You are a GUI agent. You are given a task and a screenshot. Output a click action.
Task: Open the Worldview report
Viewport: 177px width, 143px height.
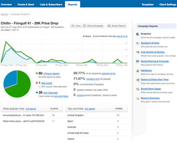pos(146,70)
